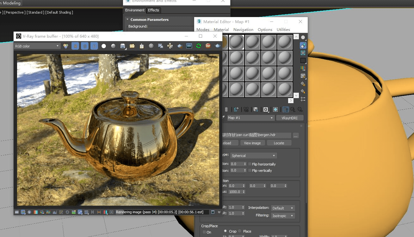The height and width of the screenshot is (237, 414).
Task: Copy render to clipboard icon in frame buffer
Action: point(142,46)
